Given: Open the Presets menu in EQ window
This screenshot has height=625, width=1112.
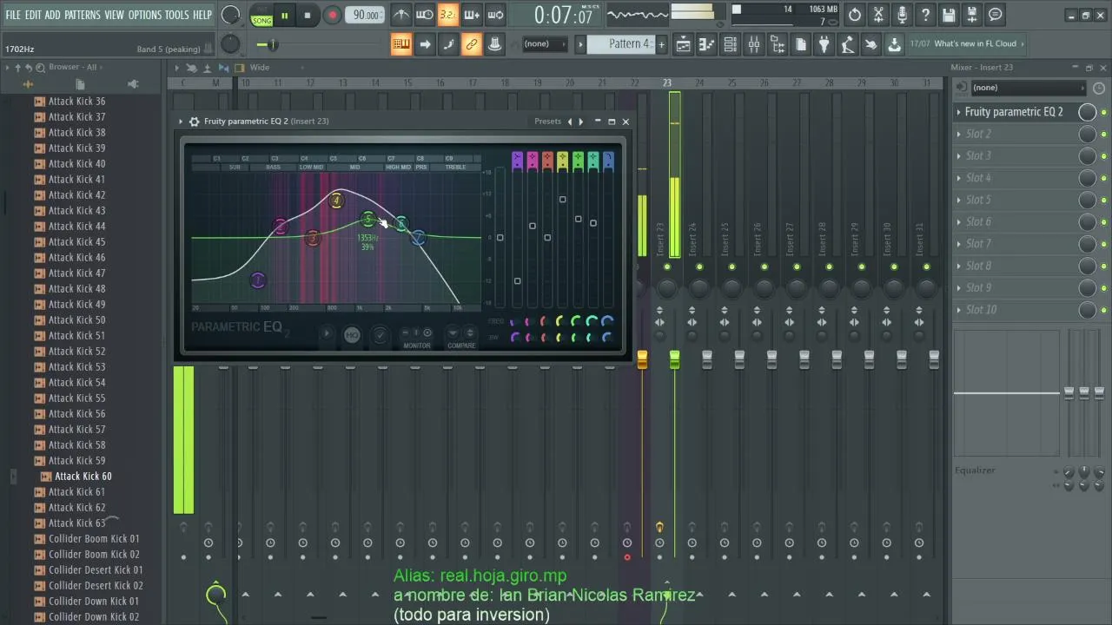Looking at the screenshot, I should pyautogui.click(x=548, y=122).
